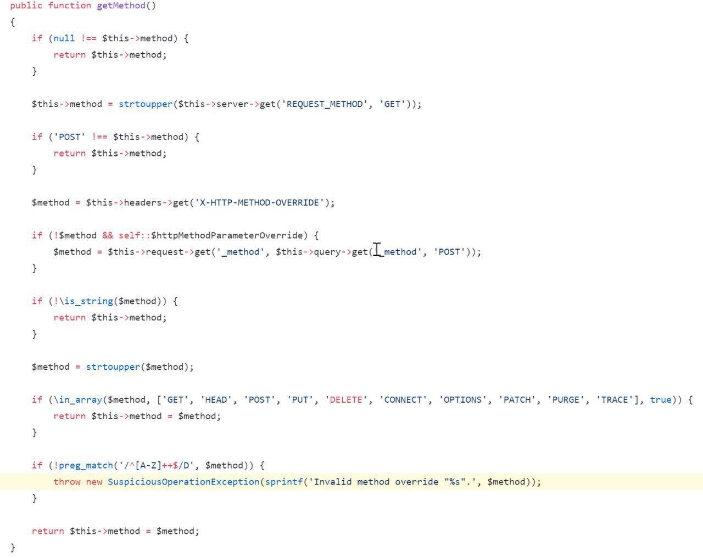Screen dimensions: 703x558
Task: Click the 'function' keyword in the declaration
Action: [70, 5]
